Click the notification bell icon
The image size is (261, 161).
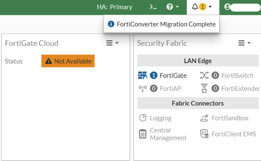point(195,7)
